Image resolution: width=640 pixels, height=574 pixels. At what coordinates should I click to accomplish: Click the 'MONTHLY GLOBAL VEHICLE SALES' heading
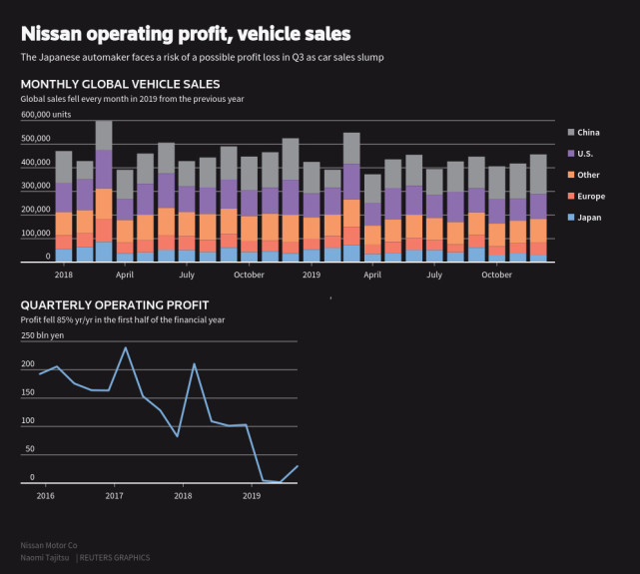pyautogui.click(x=120, y=84)
